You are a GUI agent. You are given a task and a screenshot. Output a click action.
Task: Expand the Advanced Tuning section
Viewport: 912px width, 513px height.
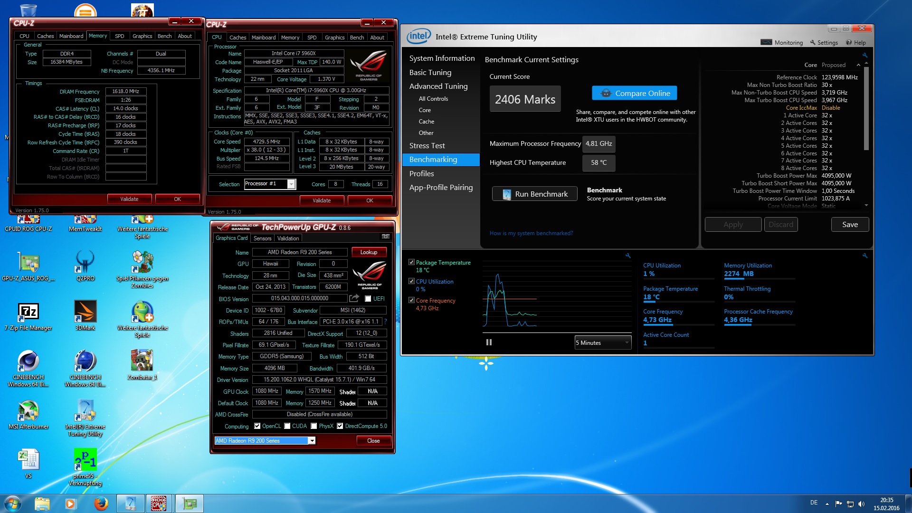[438, 86]
